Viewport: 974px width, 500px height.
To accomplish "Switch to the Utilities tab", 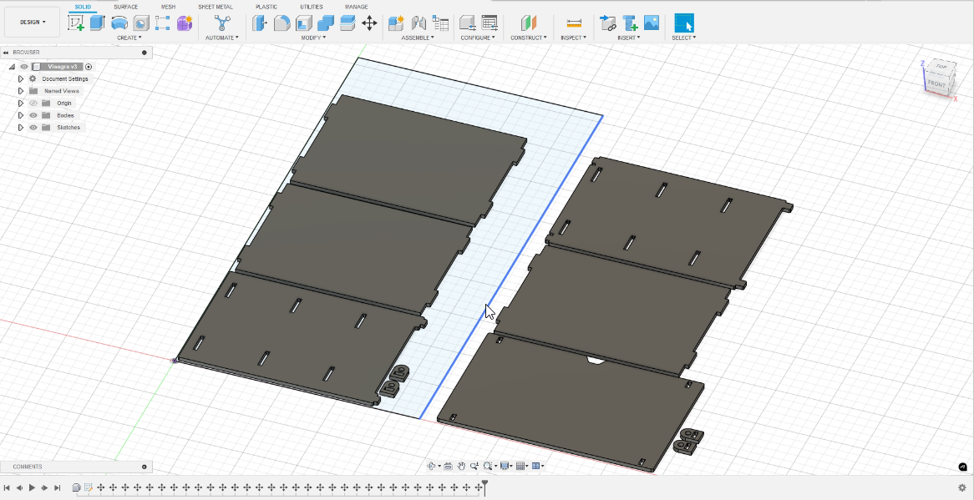I will point(312,7).
